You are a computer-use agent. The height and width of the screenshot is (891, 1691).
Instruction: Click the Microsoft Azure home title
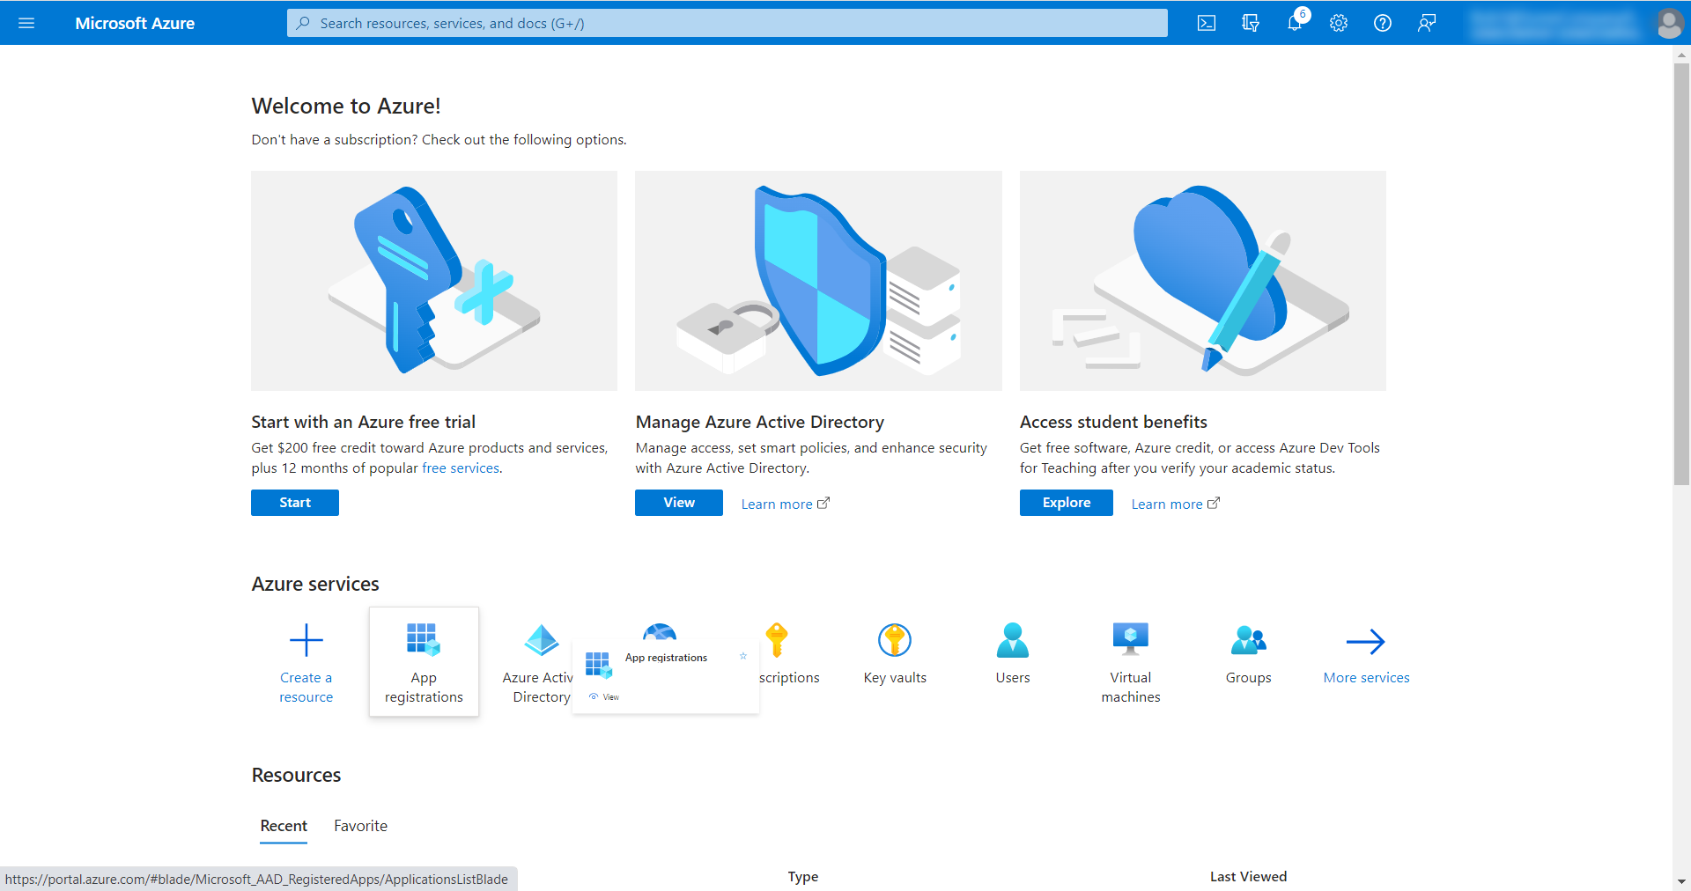point(135,23)
